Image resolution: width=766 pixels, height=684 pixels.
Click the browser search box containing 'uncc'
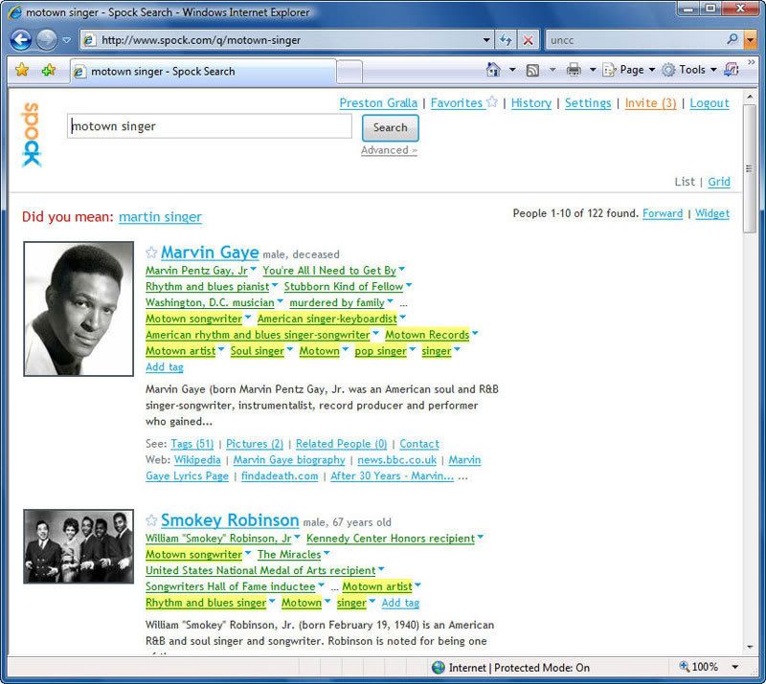click(x=635, y=40)
